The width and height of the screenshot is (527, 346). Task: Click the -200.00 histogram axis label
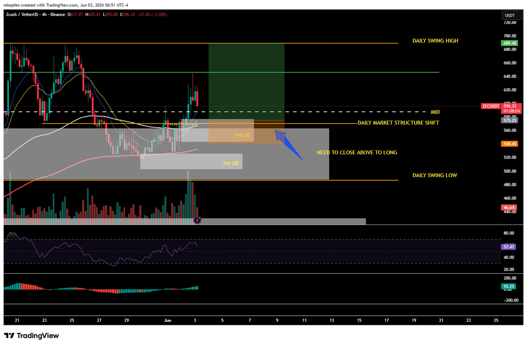pos(511,301)
